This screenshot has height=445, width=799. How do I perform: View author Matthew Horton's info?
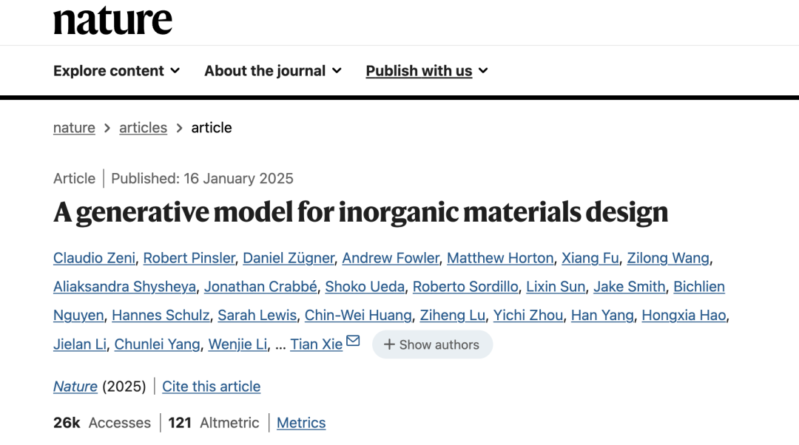pos(500,258)
